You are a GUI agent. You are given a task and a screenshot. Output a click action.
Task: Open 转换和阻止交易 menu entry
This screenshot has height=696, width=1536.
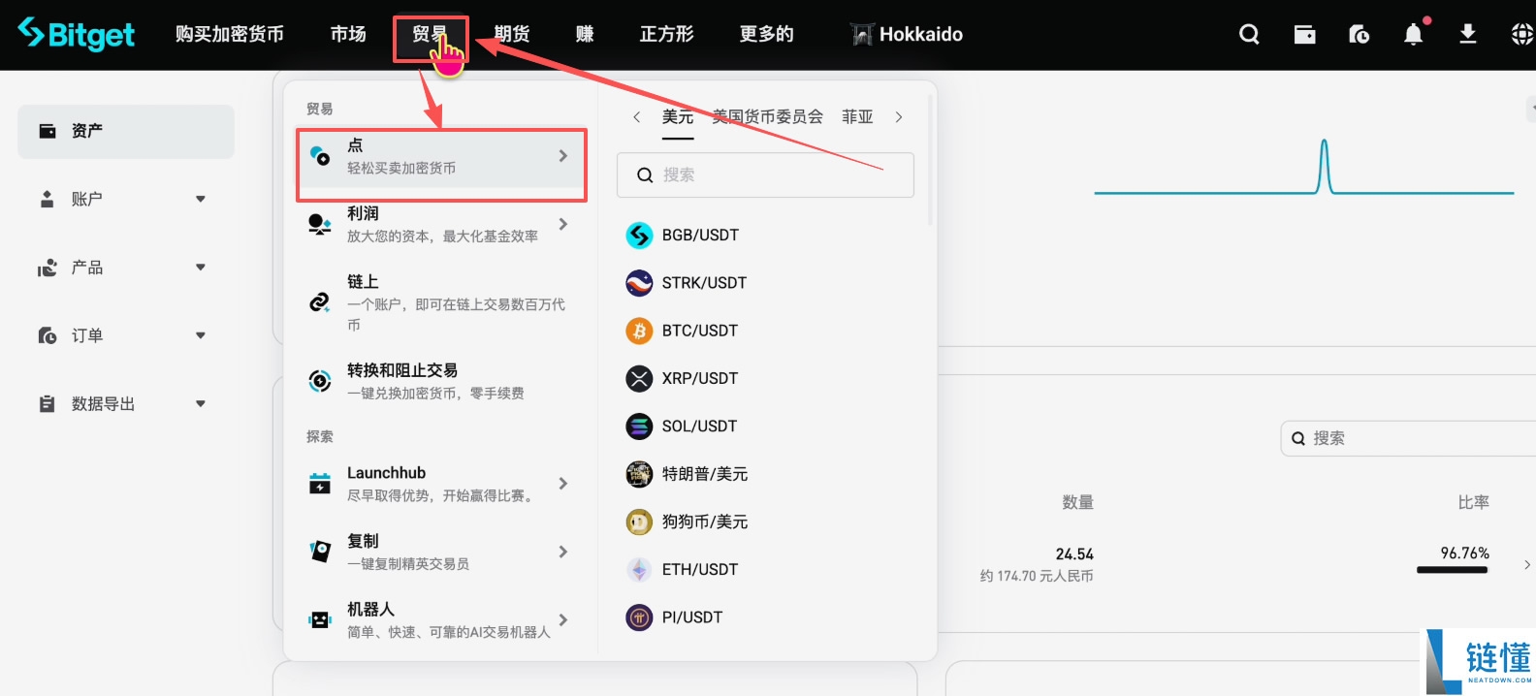[441, 381]
